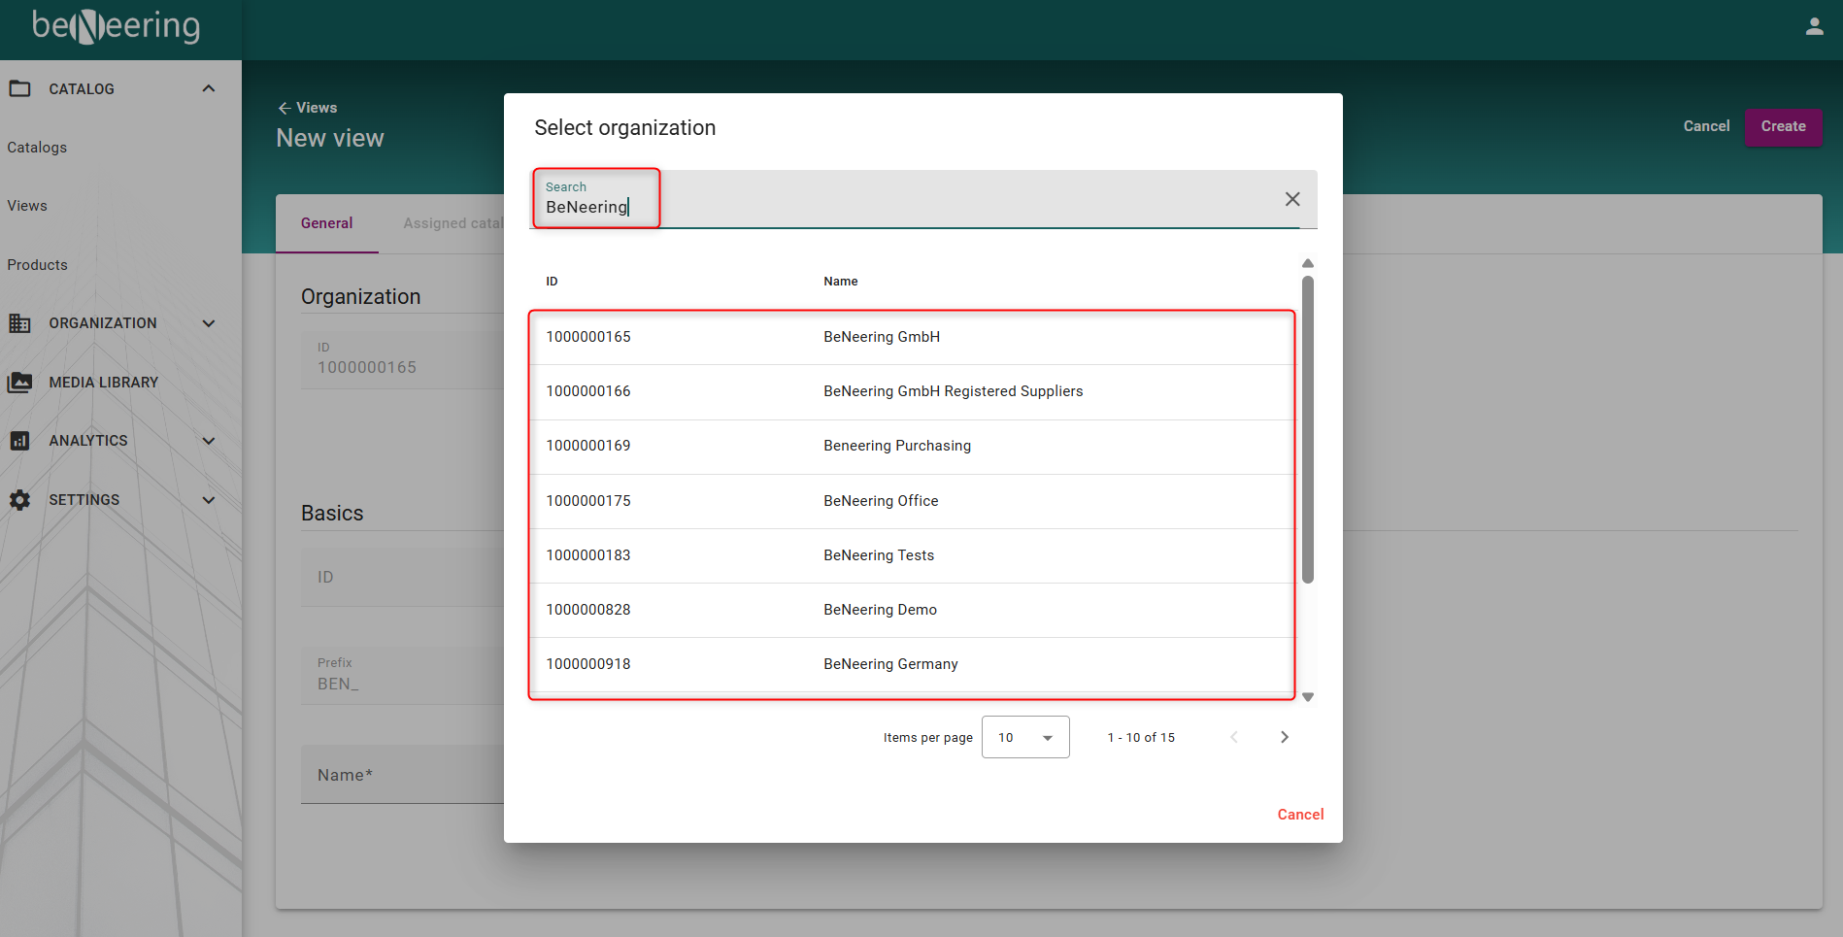Expand the Analytics sidebar section
This screenshot has width=1843, height=937.
click(x=208, y=441)
